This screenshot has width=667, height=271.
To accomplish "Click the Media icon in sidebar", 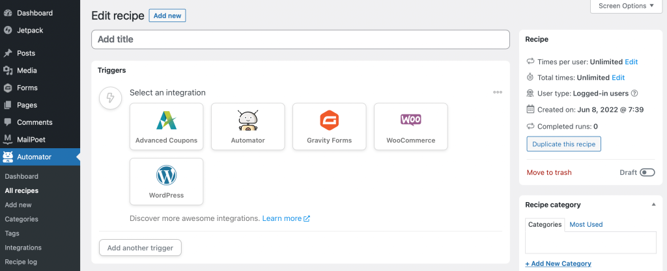I will [8, 70].
